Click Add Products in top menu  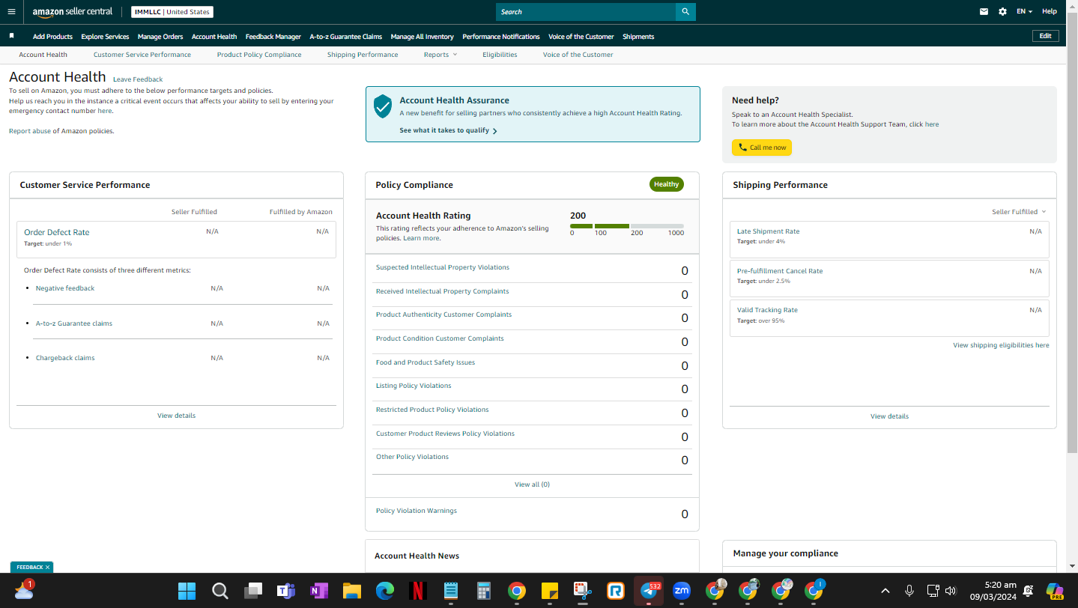(x=52, y=37)
